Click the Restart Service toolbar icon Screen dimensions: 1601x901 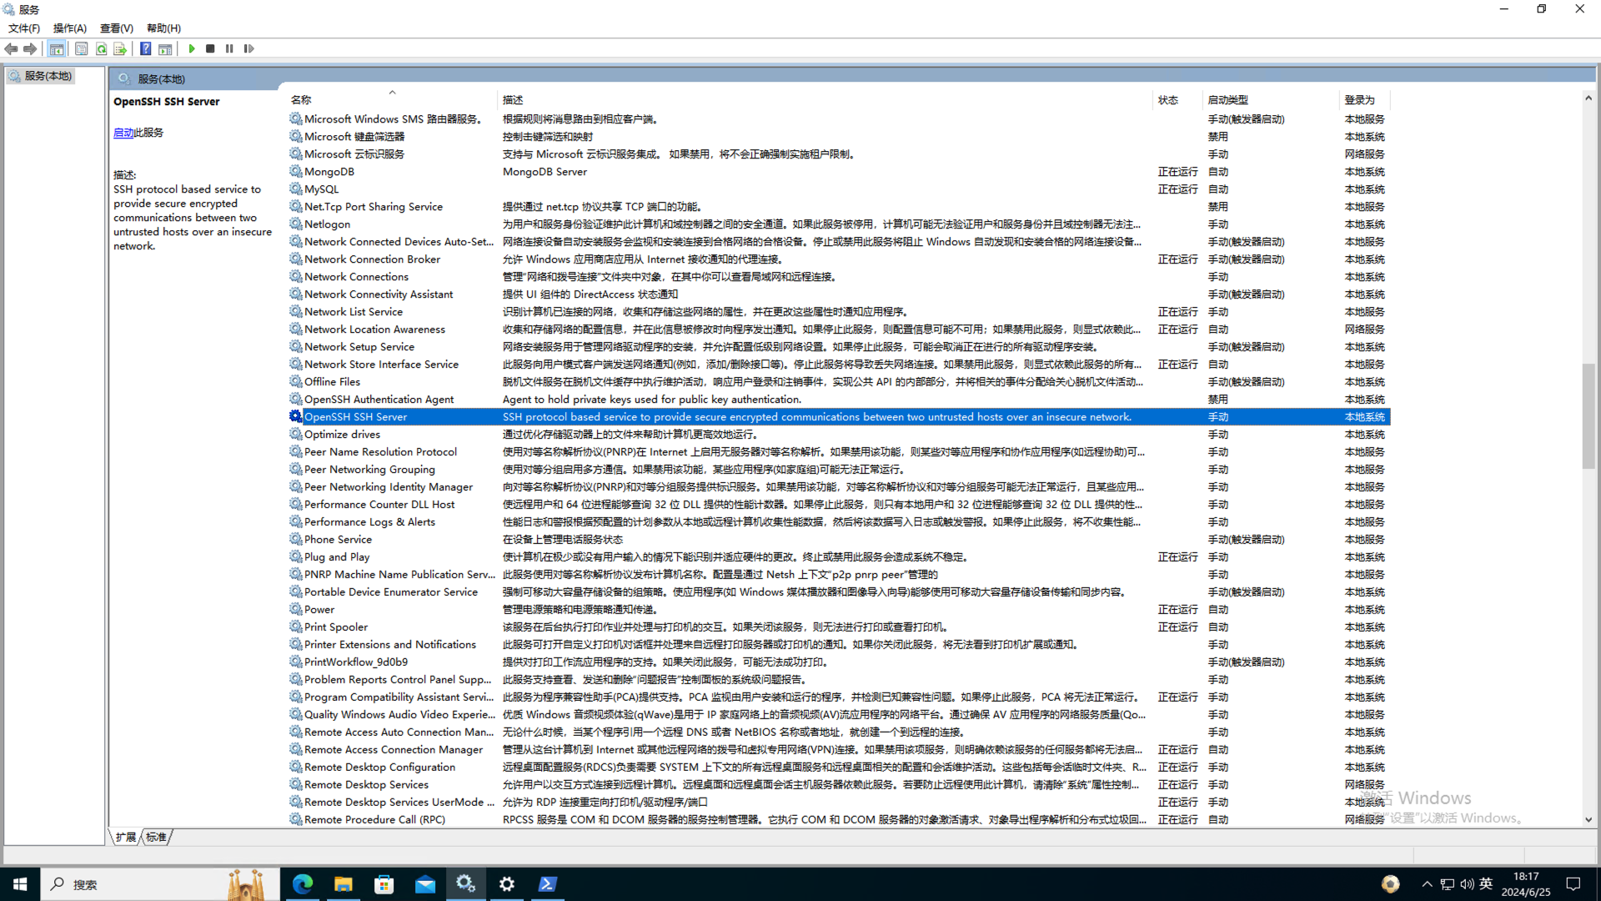click(248, 49)
